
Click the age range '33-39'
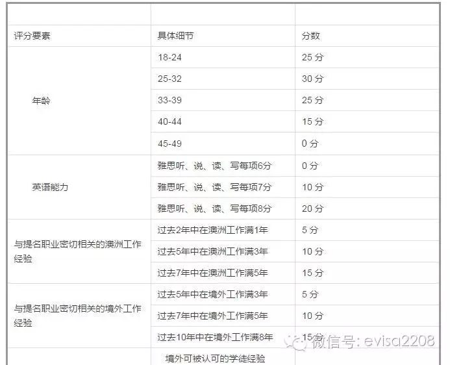pos(169,100)
